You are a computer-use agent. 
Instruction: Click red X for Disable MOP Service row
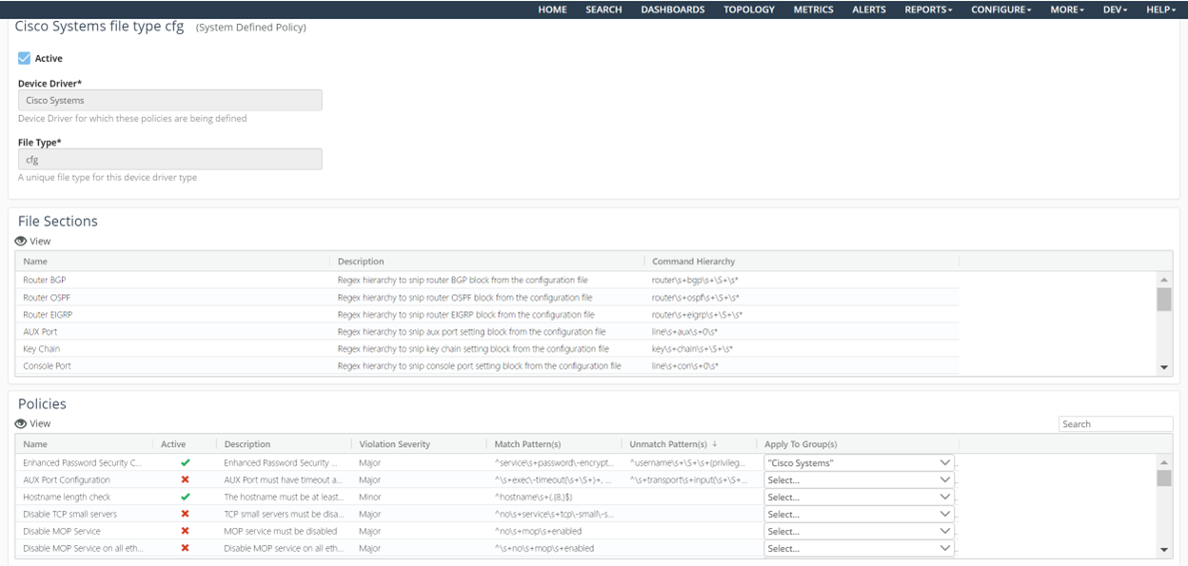pyautogui.click(x=185, y=532)
